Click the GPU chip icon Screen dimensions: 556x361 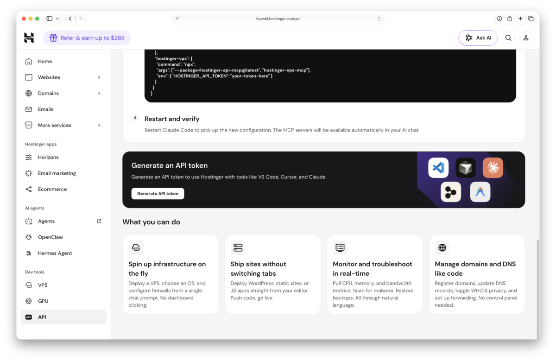point(29,301)
